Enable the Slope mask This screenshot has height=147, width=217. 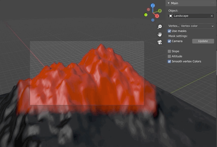click(169, 51)
